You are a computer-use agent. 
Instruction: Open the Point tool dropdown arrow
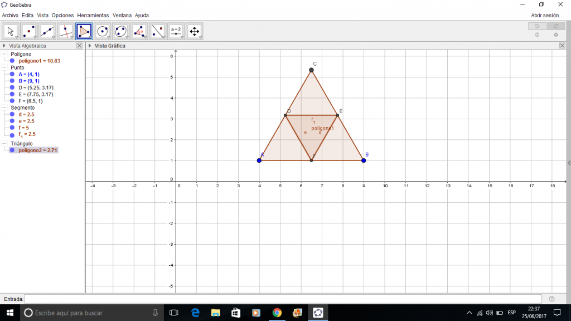click(x=35, y=38)
